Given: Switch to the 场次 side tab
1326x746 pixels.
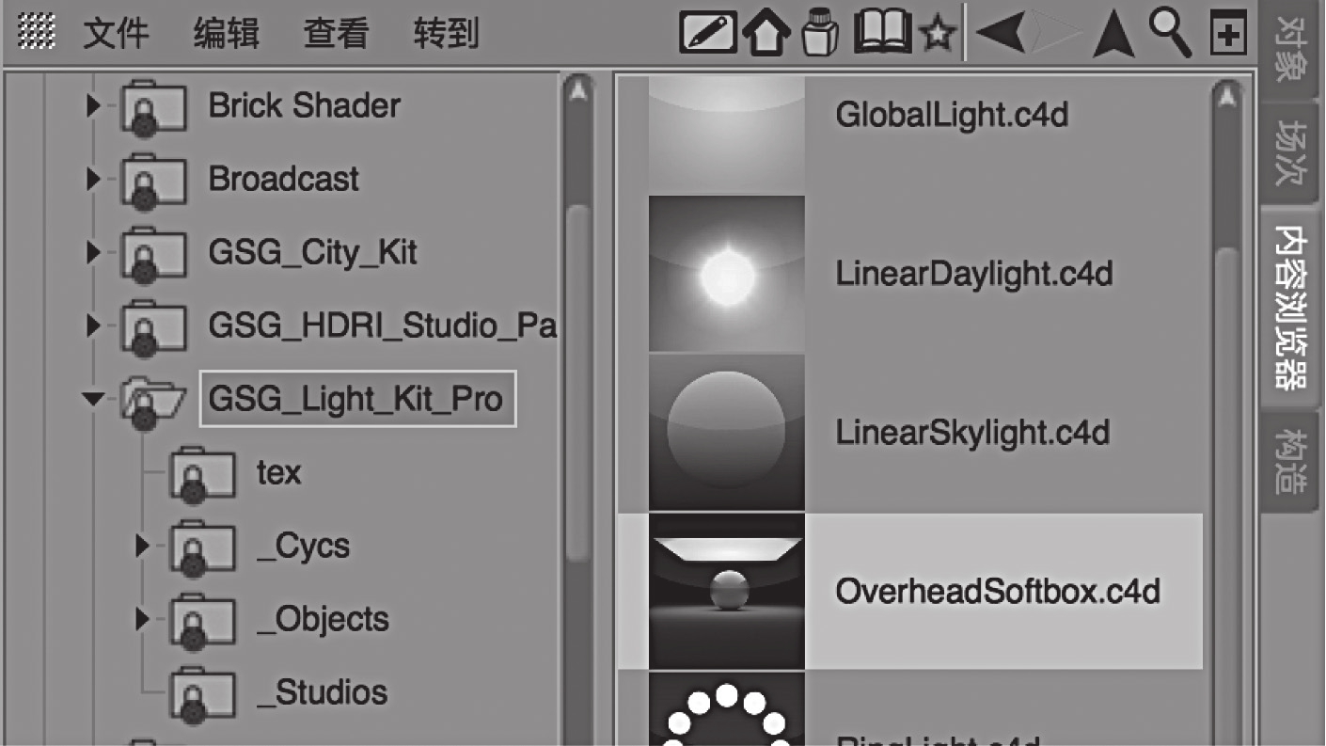Looking at the screenshot, I should [1292, 155].
